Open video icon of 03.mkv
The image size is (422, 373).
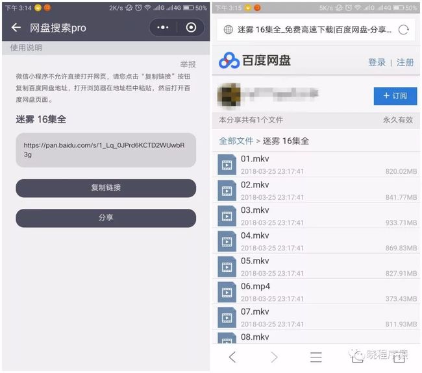227,216
